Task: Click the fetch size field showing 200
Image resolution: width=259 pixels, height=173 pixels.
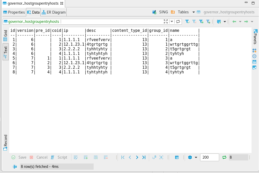Action: click(209, 157)
